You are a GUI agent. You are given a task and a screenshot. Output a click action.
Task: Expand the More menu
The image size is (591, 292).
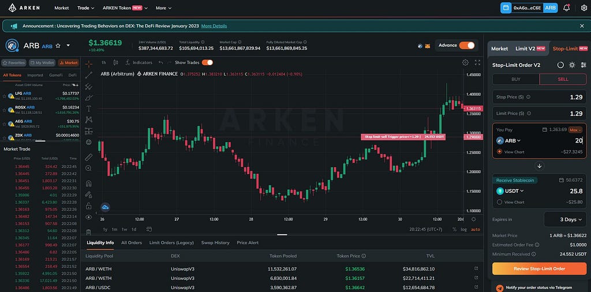[163, 8]
